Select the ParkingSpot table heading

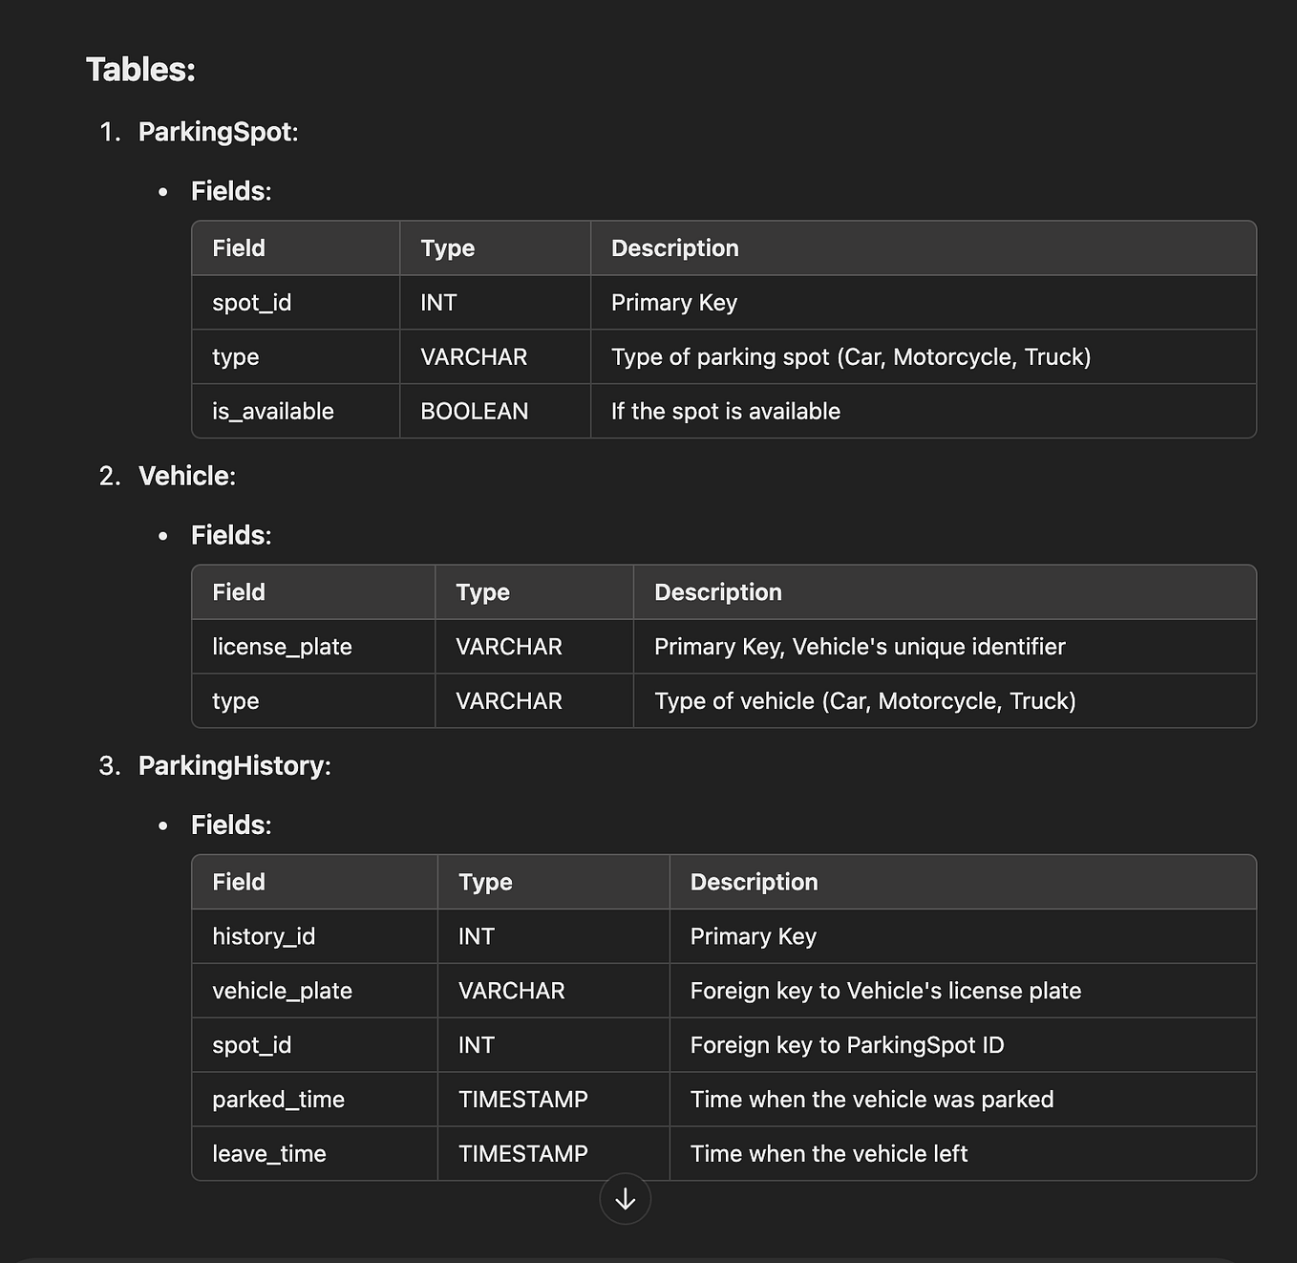click(218, 132)
